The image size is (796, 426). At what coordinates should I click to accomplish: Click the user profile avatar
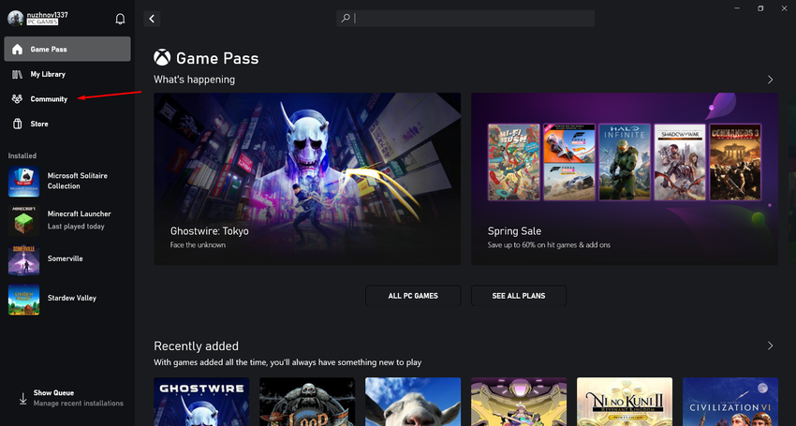pyautogui.click(x=15, y=19)
